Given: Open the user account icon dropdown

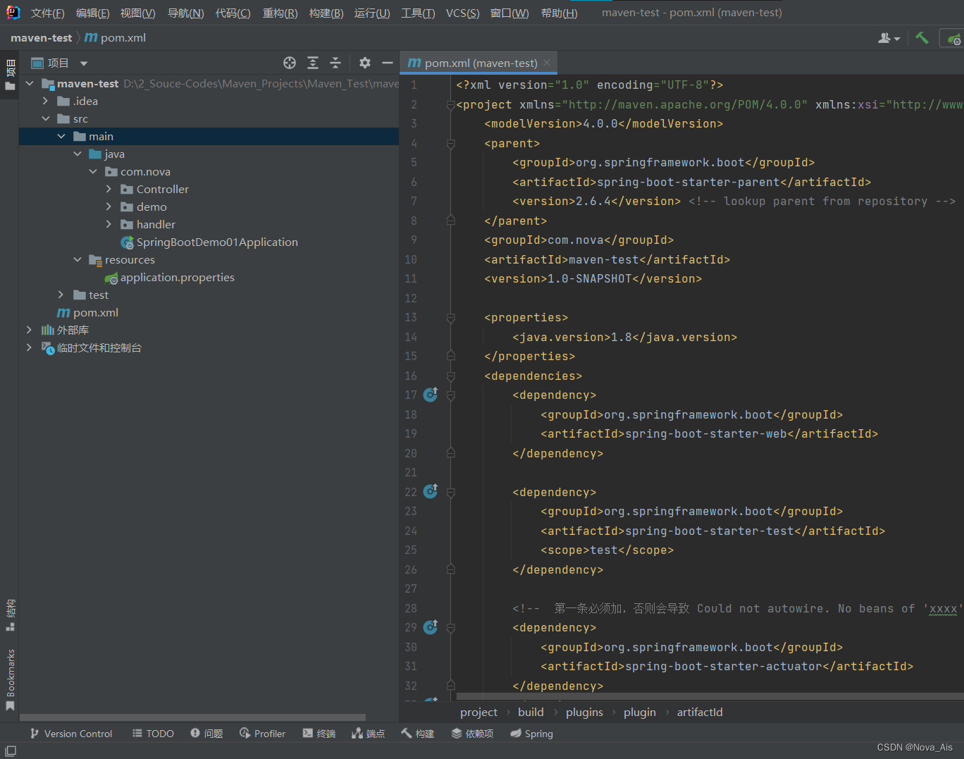Looking at the screenshot, I should [x=889, y=38].
